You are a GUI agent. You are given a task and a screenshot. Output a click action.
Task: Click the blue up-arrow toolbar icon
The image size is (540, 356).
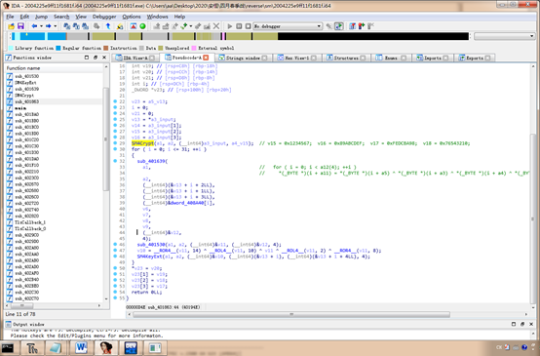pos(108,26)
